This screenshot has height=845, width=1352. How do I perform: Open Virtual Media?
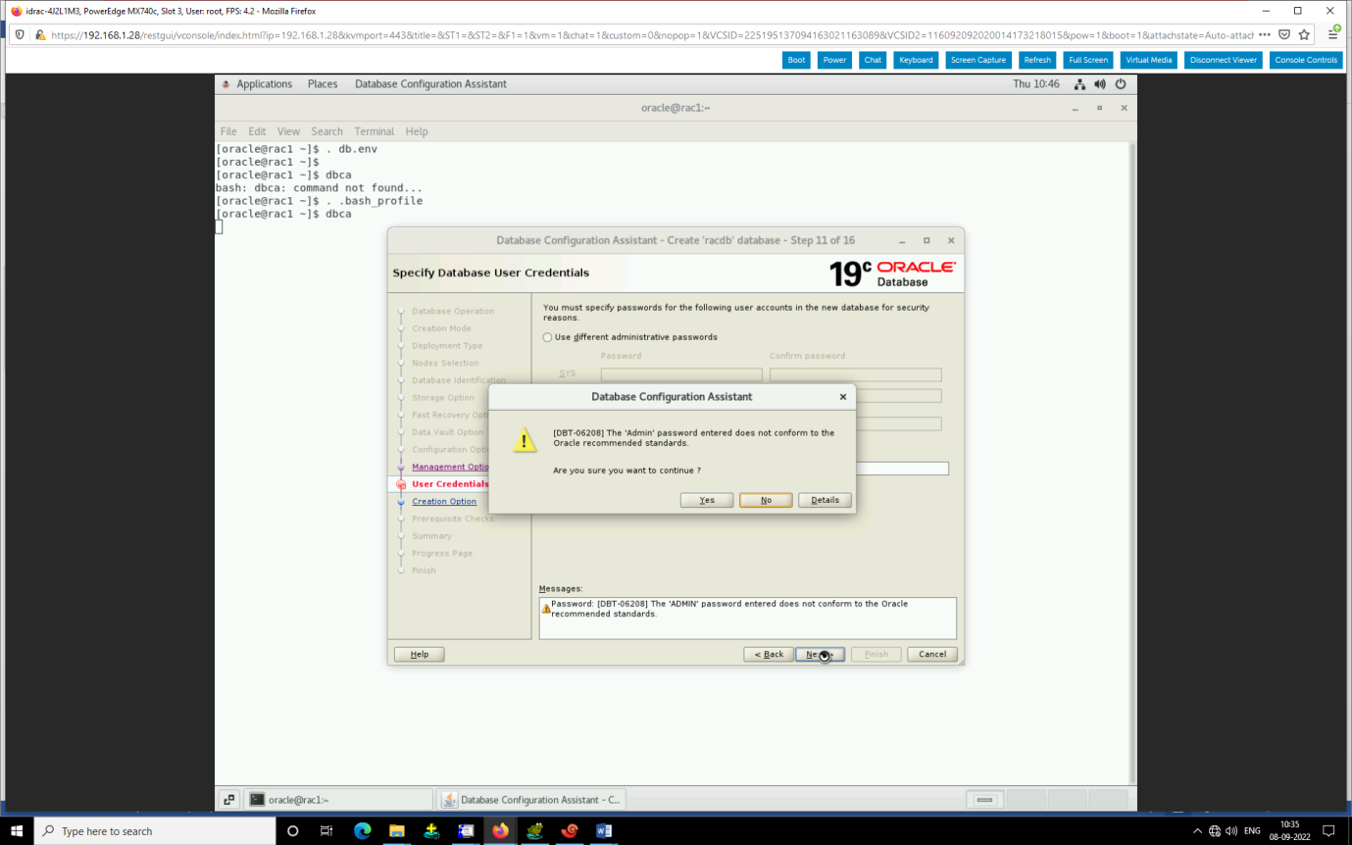pos(1148,60)
